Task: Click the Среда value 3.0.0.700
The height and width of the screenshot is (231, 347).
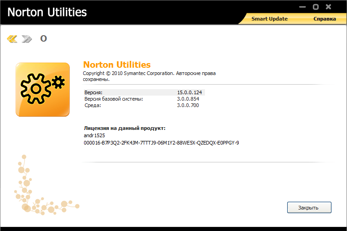Action: [x=188, y=105]
